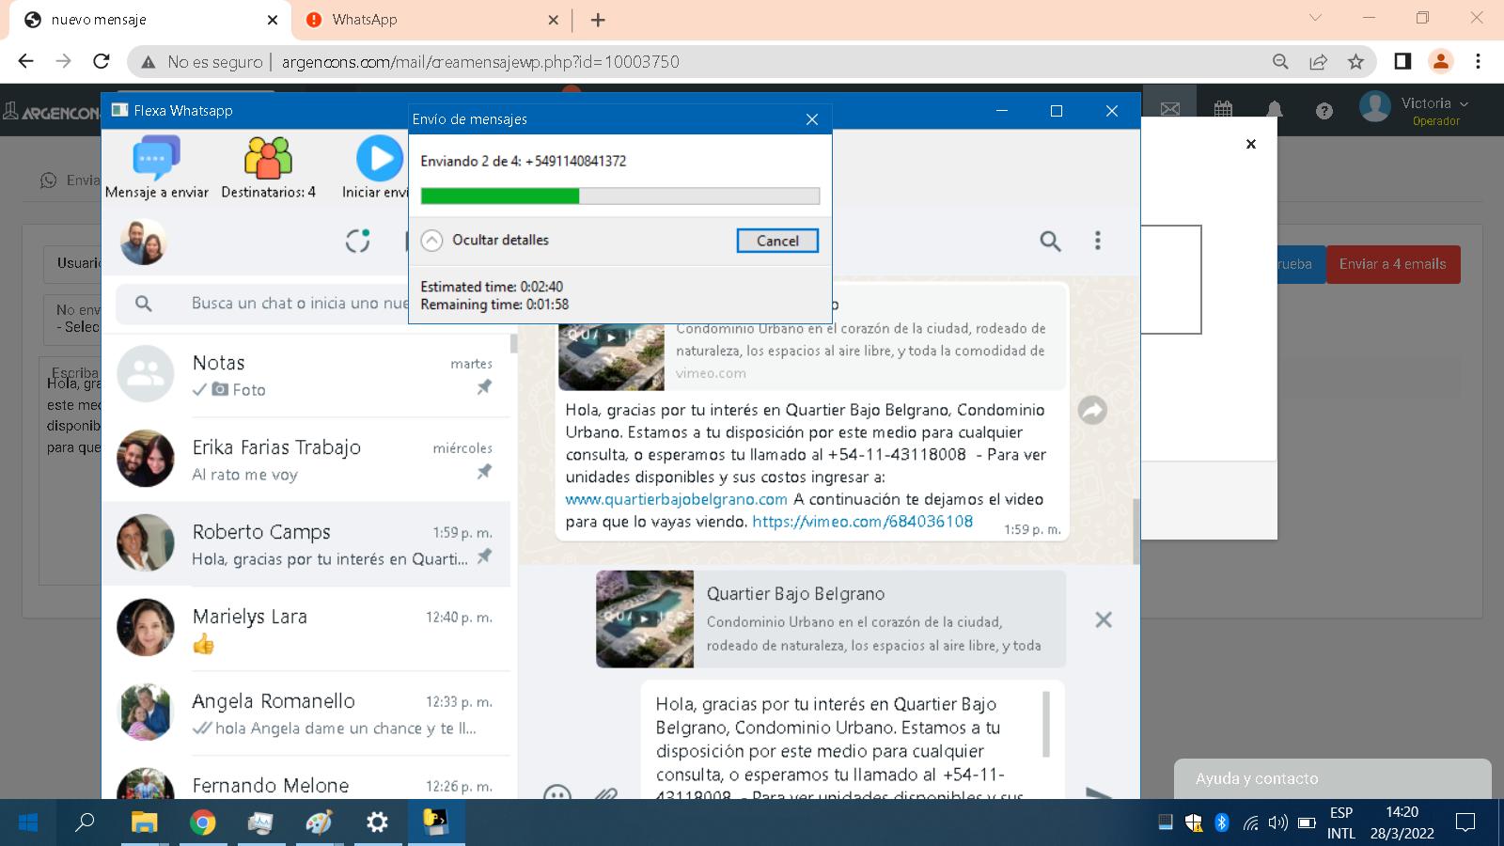Click search magnifier in chat list box
The height and width of the screenshot is (846, 1504).
tap(143, 304)
